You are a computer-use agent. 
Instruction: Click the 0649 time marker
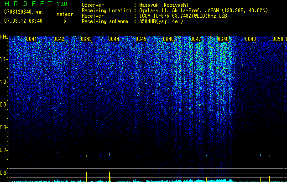pos(250,39)
